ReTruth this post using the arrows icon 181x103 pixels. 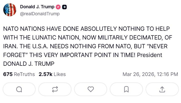pyautogui.click(x=55, y=89)
